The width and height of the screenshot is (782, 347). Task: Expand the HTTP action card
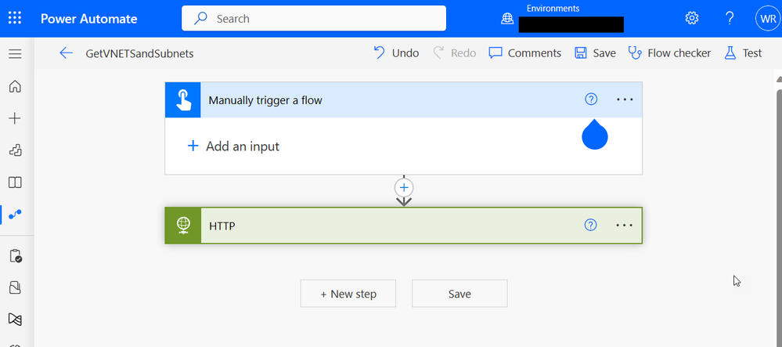(403, 226)
